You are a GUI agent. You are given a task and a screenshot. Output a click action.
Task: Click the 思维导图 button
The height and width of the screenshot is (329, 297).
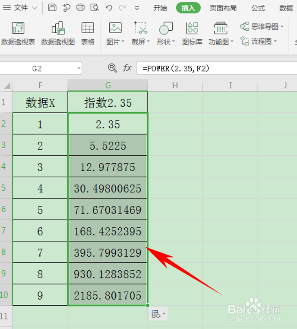259,27
